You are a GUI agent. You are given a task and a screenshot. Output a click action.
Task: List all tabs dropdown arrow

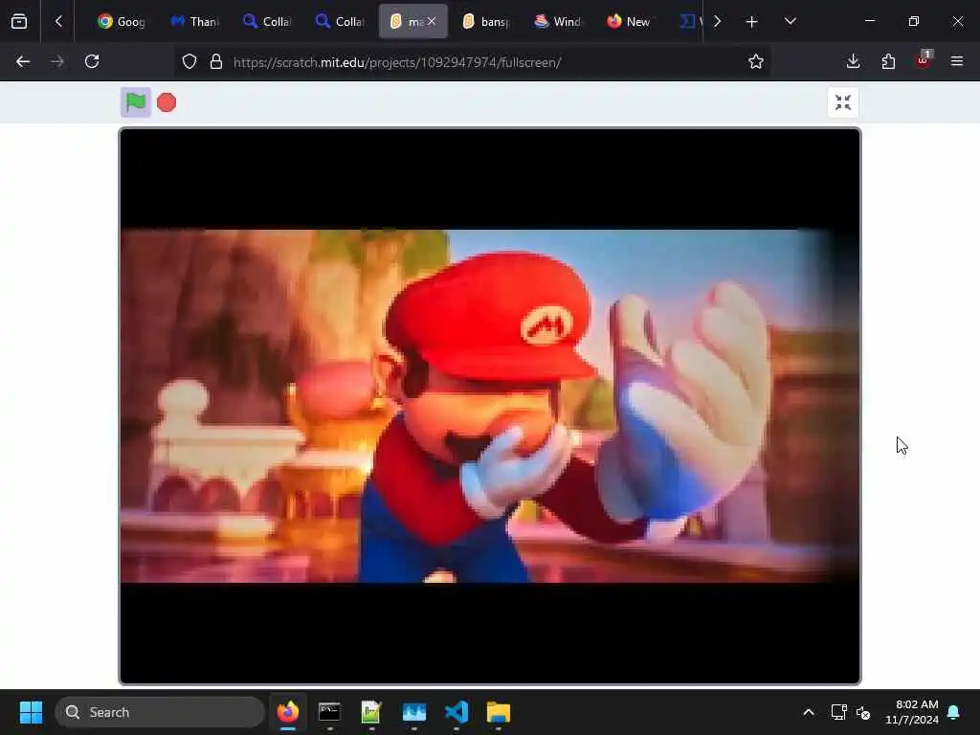point(790,21)
